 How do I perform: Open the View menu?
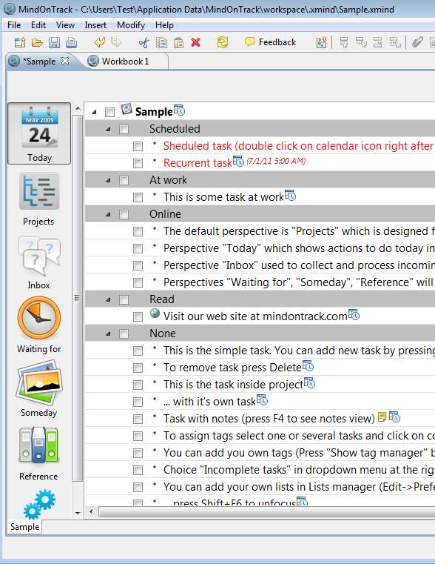(x=65, y=25)
